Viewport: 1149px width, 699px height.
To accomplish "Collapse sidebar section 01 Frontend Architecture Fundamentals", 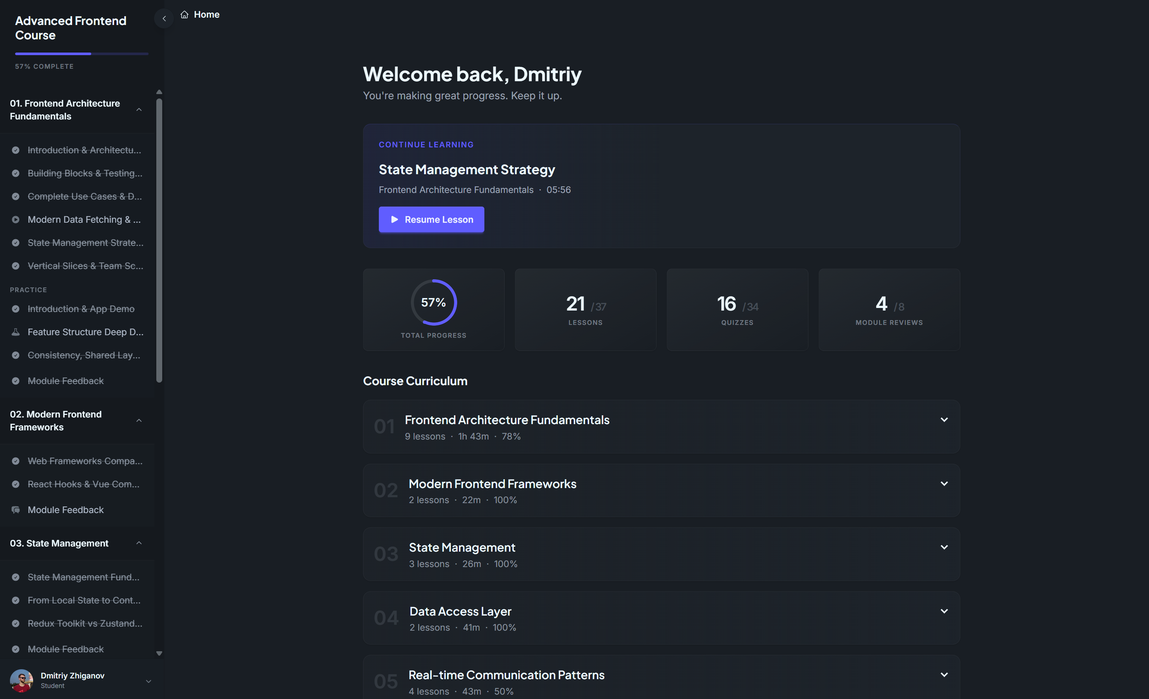I will point(139,110).
